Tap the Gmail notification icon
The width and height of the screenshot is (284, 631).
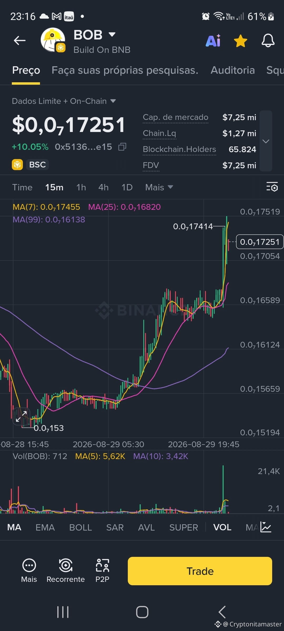point(57,16)
